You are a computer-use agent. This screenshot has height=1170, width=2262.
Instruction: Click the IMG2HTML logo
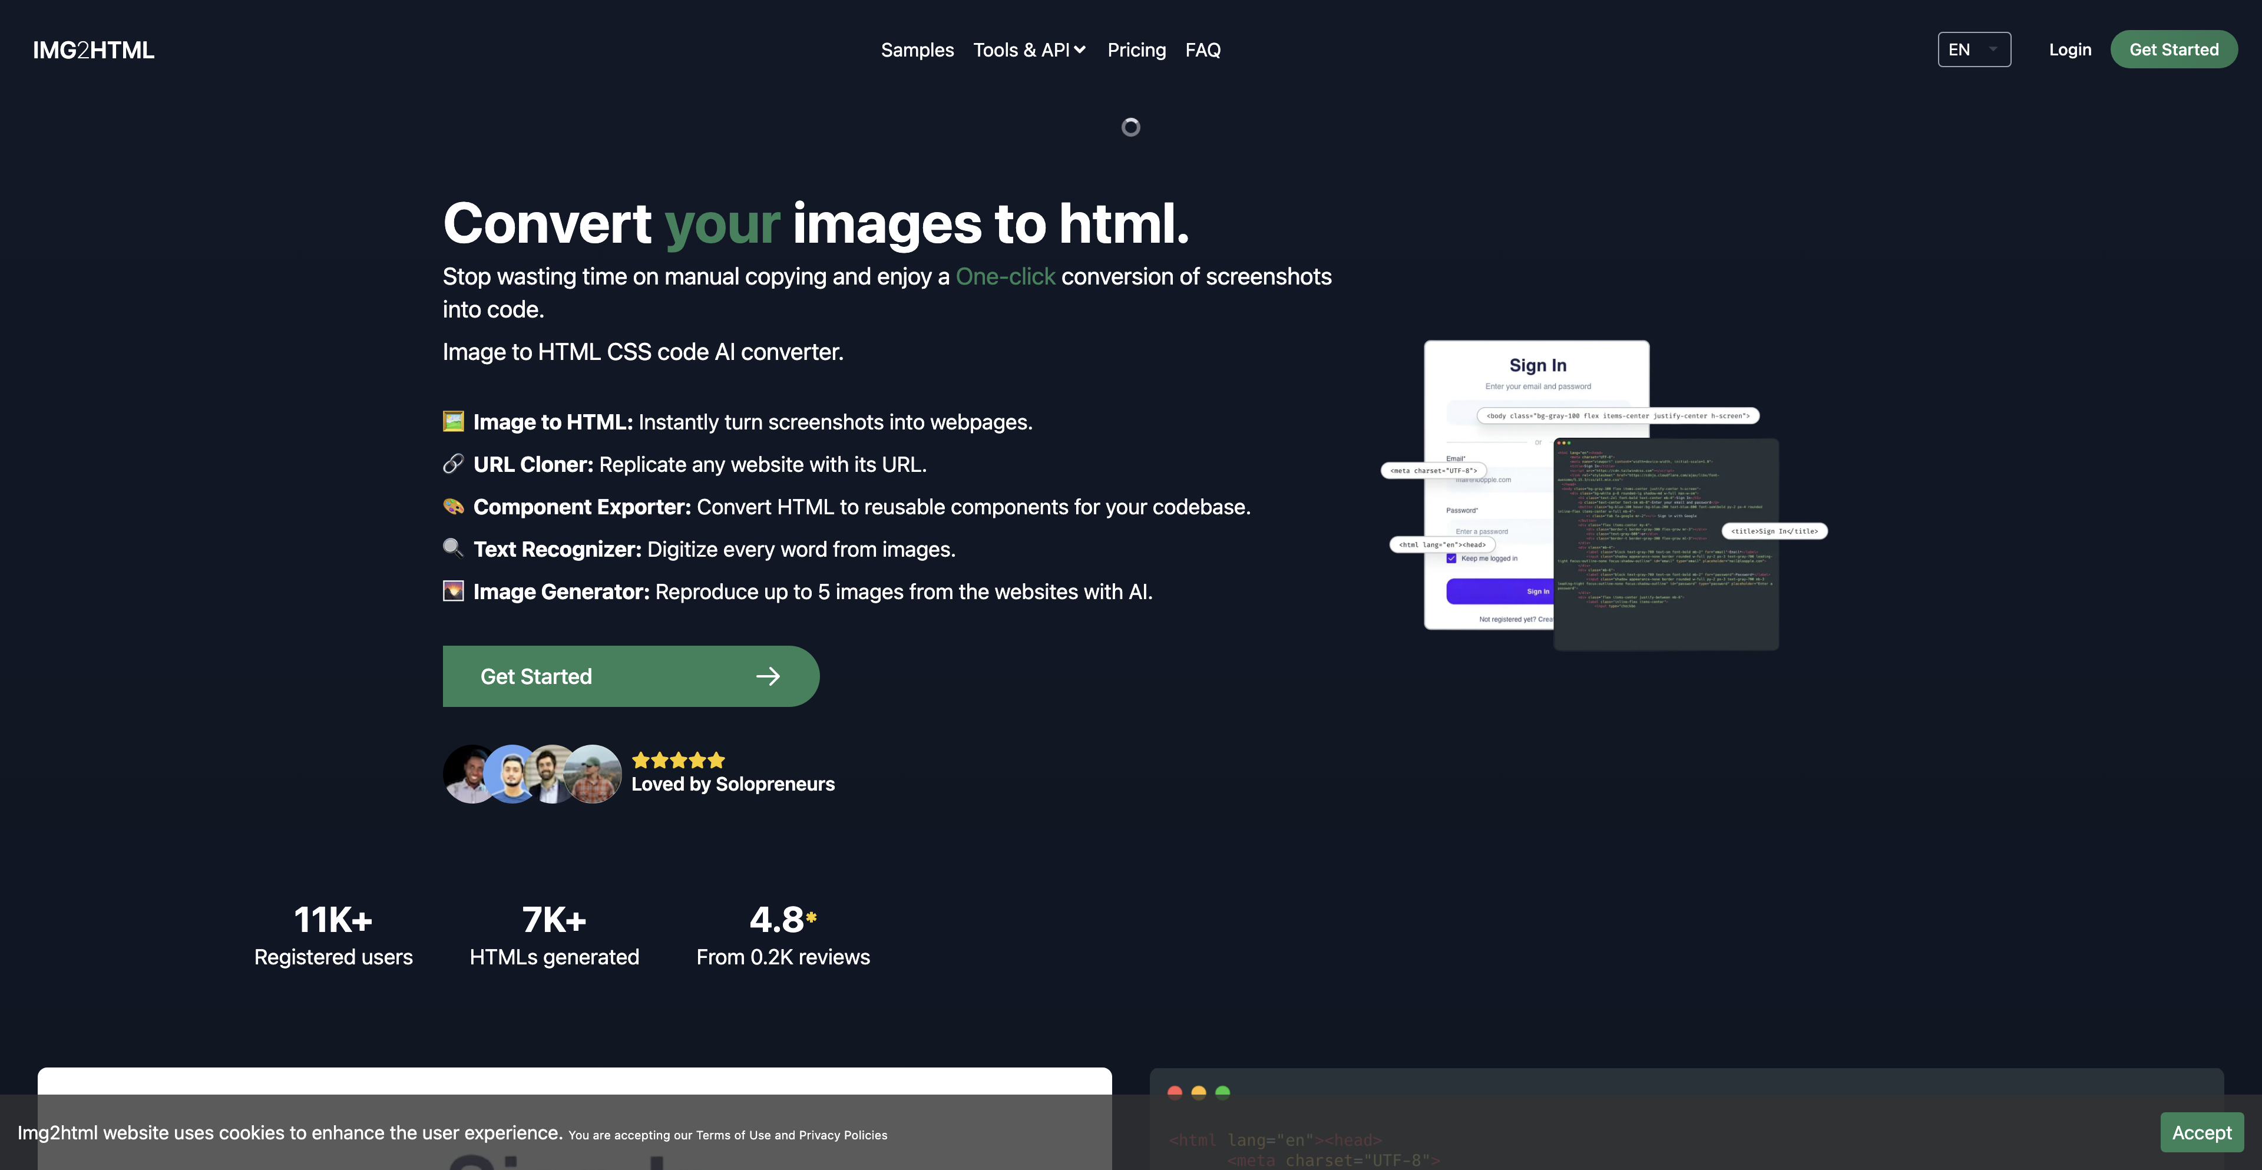pos(93,50)
